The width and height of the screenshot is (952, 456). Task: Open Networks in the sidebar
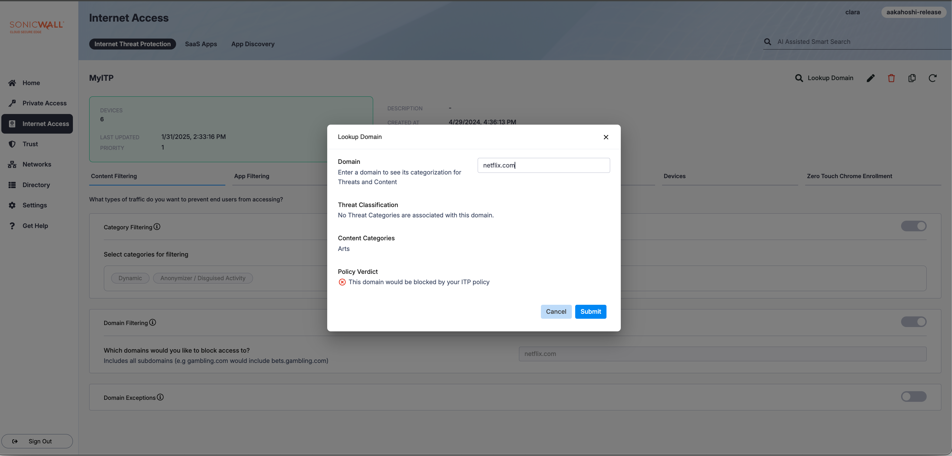[37, 164]
